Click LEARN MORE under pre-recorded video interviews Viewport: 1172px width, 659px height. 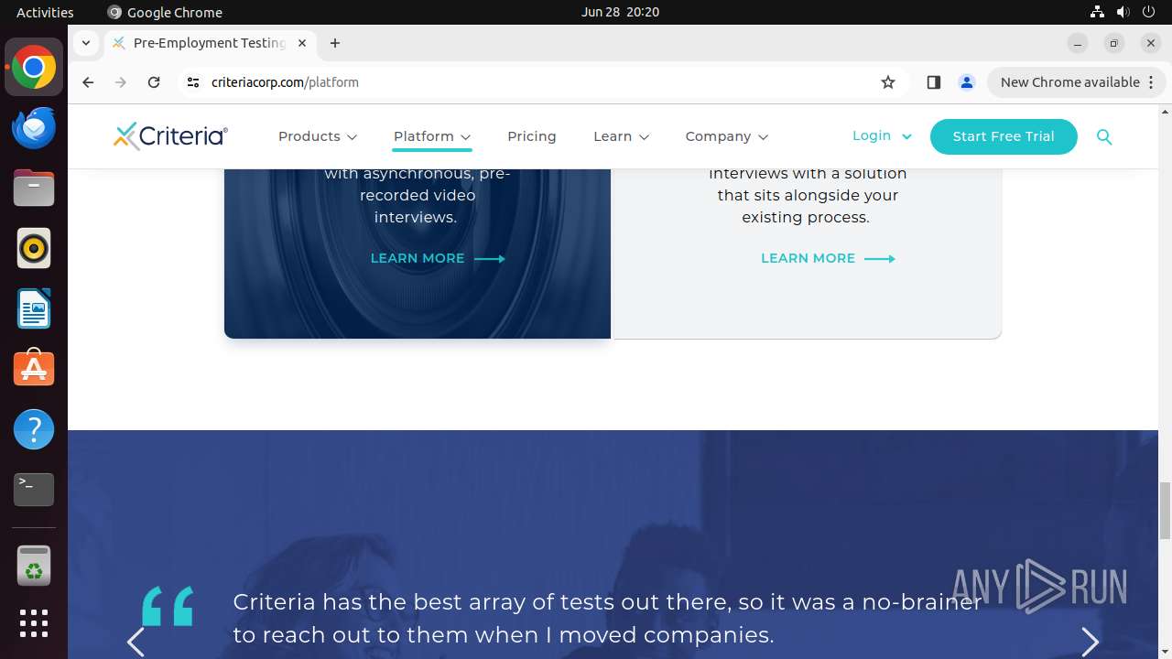(x=438, y=258)
